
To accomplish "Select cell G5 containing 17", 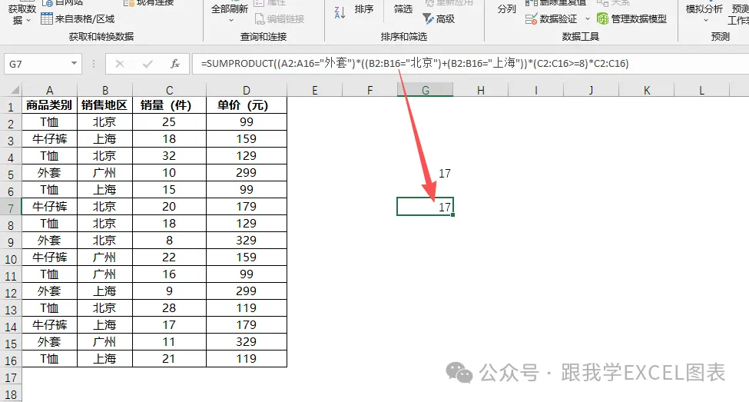I will [x=425, y=173].
